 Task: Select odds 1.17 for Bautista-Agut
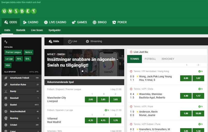coord(198,96)
